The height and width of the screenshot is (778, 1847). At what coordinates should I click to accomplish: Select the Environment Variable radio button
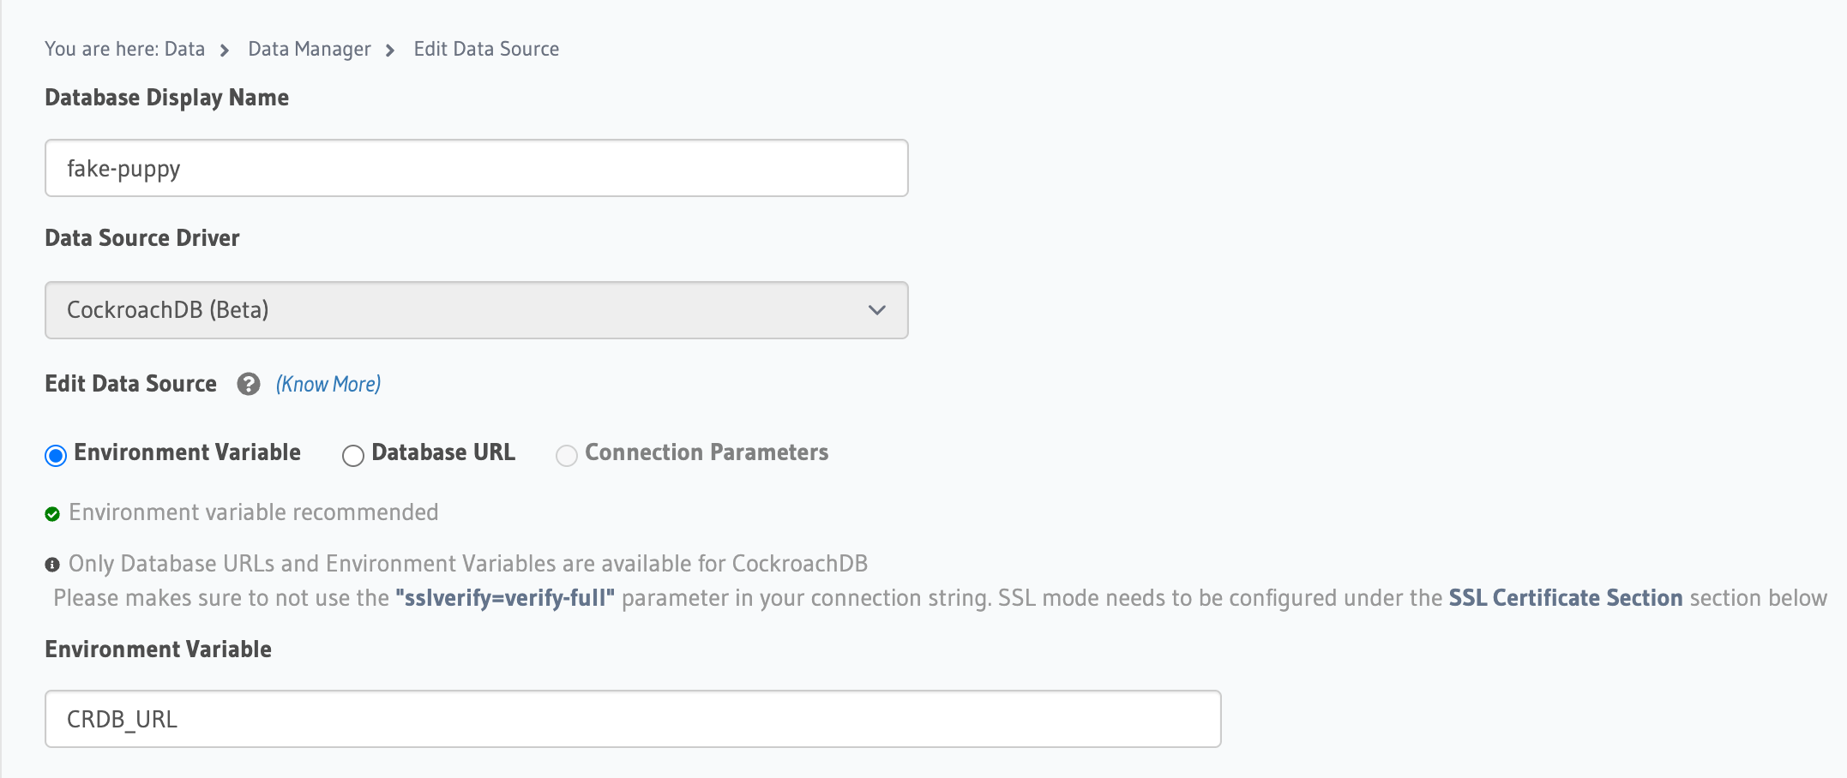(x=55, y=455)
